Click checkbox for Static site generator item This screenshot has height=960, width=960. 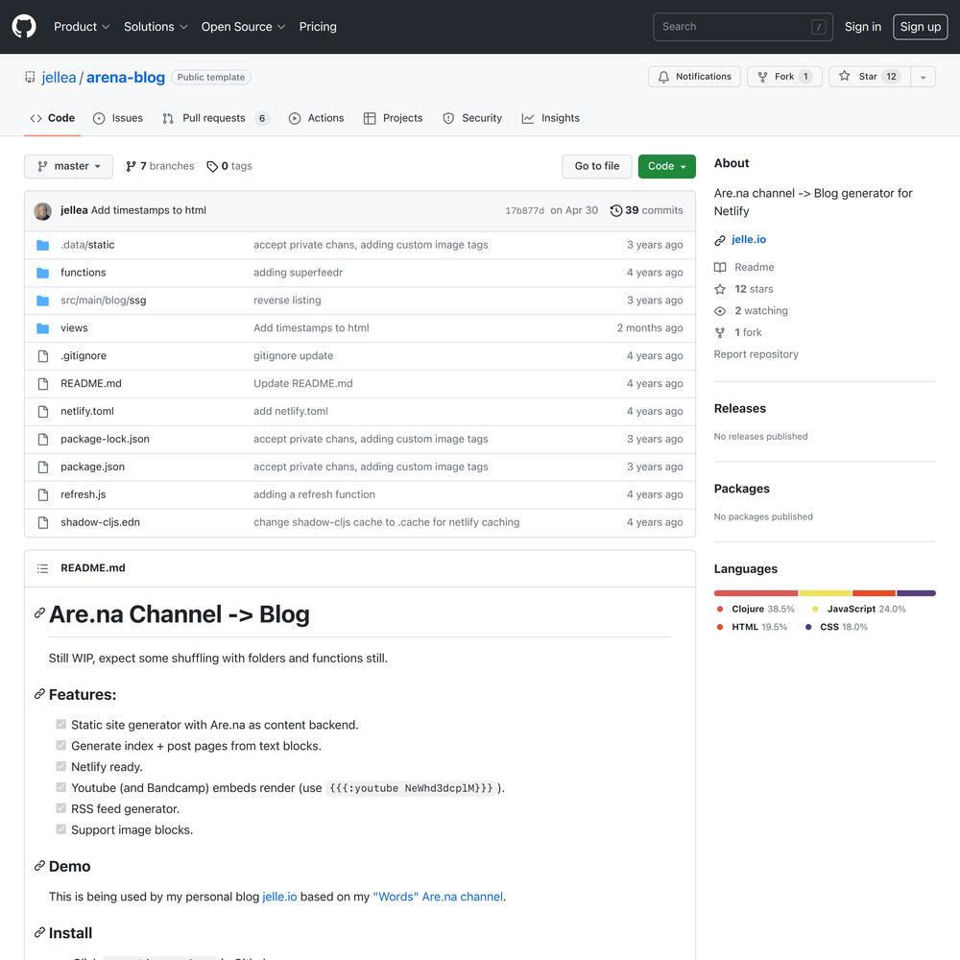coord(61,724)
